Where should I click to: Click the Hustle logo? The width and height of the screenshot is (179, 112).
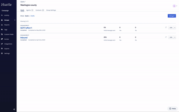pos(6,4)
